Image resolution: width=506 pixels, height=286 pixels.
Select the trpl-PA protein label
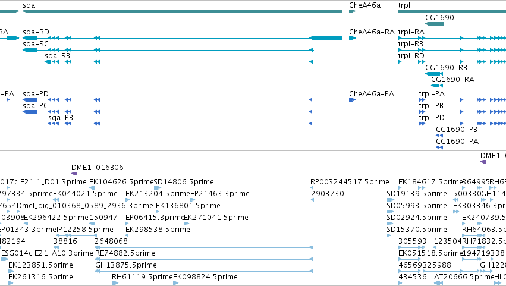click(432, 94)
